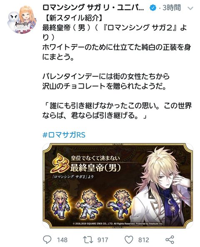Tap the retweet arrows icon

click(88, 239)
